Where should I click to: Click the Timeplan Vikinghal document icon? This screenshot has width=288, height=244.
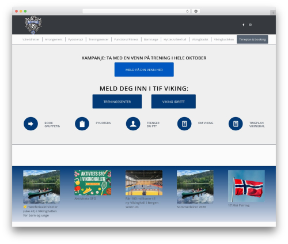(236, 123)
